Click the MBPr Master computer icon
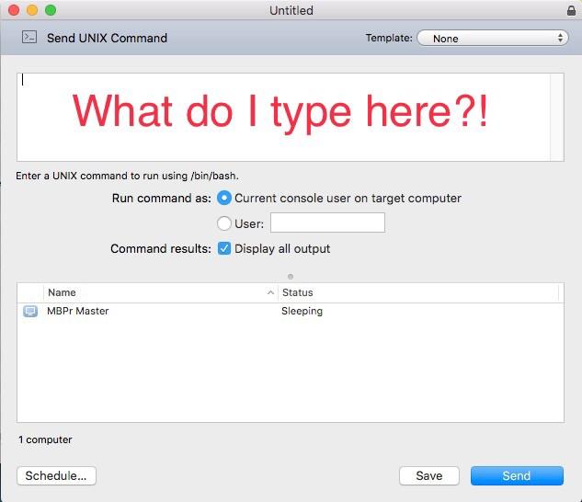This screenshot has width=582, height=502. 30,311
